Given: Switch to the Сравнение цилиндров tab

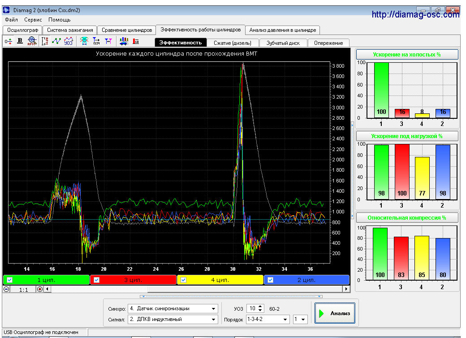Looking at the screenshot, I should tap(127, 30).
